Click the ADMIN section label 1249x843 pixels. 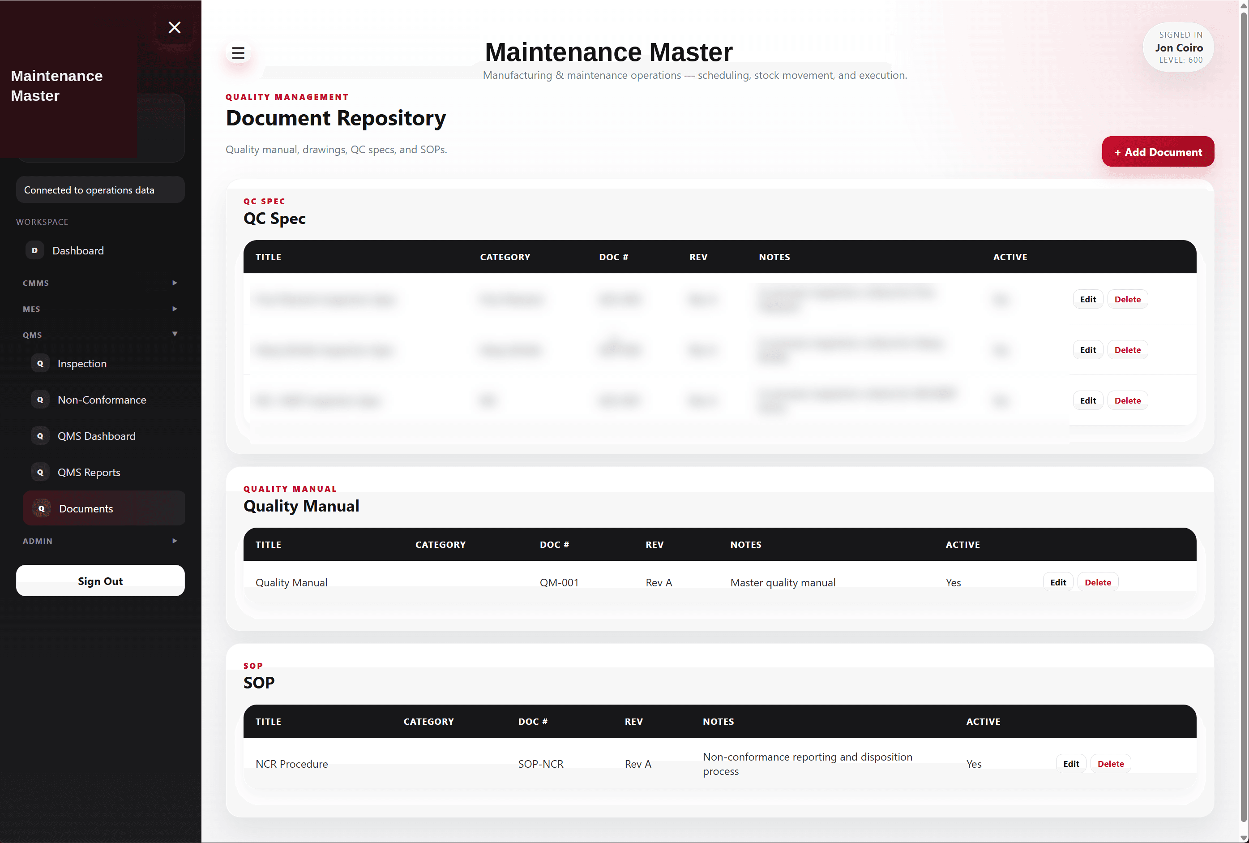point(38,541)
